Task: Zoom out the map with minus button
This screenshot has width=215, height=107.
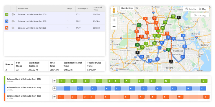Action: click(x=114, y=26)
